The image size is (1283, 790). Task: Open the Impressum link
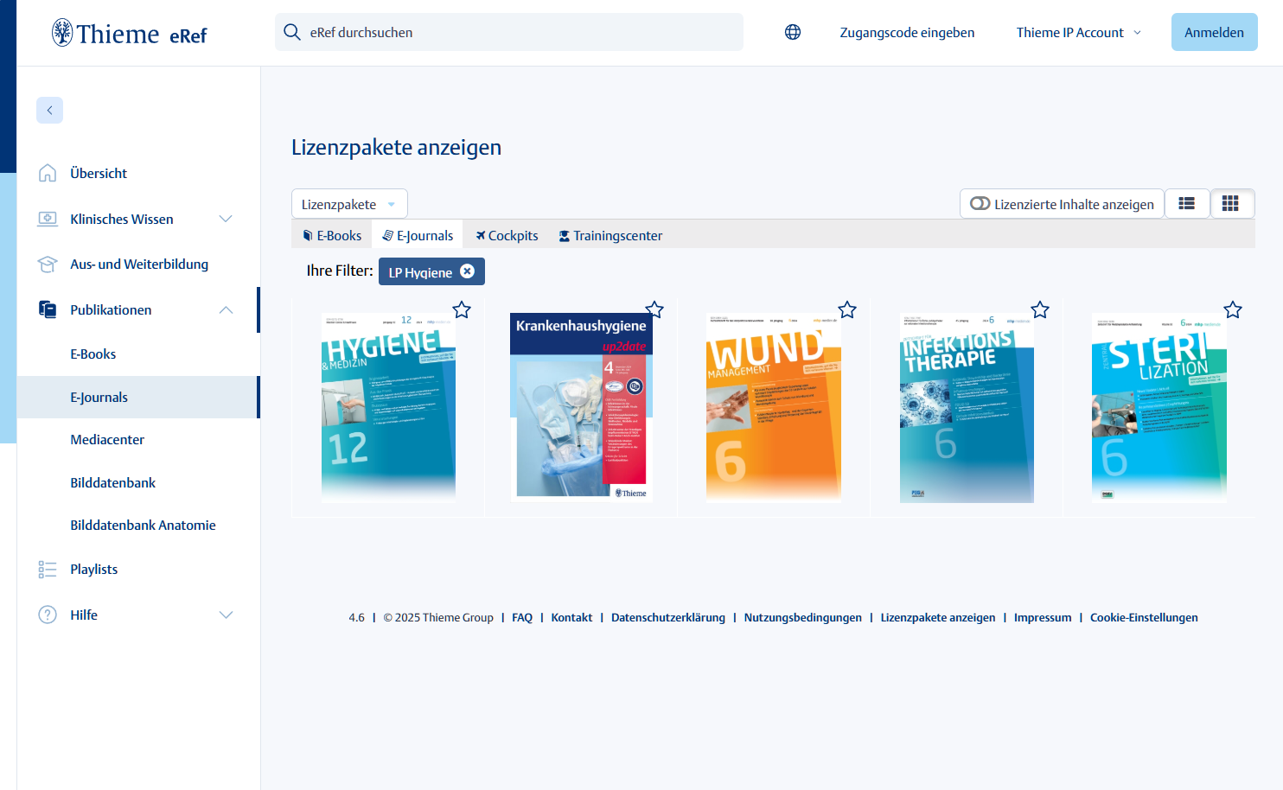pyautogui.click(x=1043, y=617)
